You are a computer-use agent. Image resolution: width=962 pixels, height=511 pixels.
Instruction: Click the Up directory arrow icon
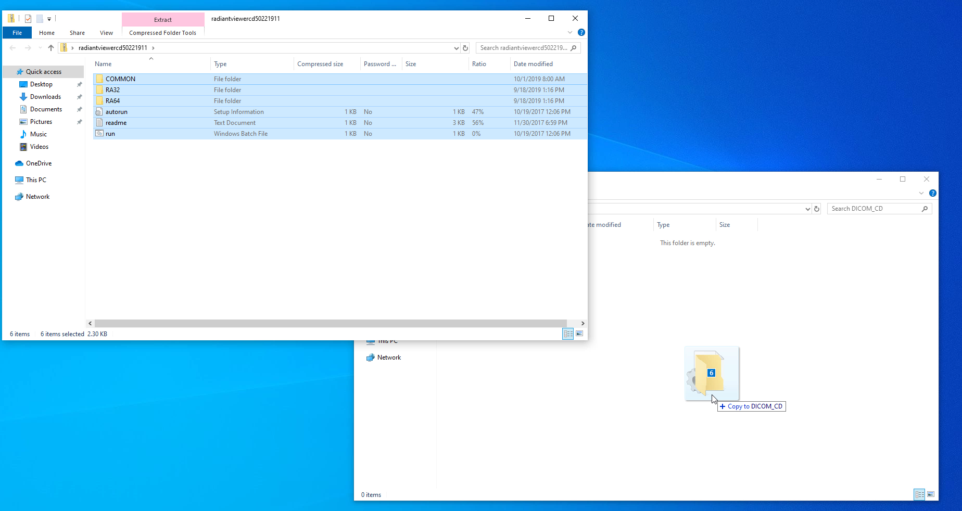(50, 48)
